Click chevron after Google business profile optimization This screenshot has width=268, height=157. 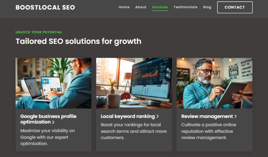53,122
